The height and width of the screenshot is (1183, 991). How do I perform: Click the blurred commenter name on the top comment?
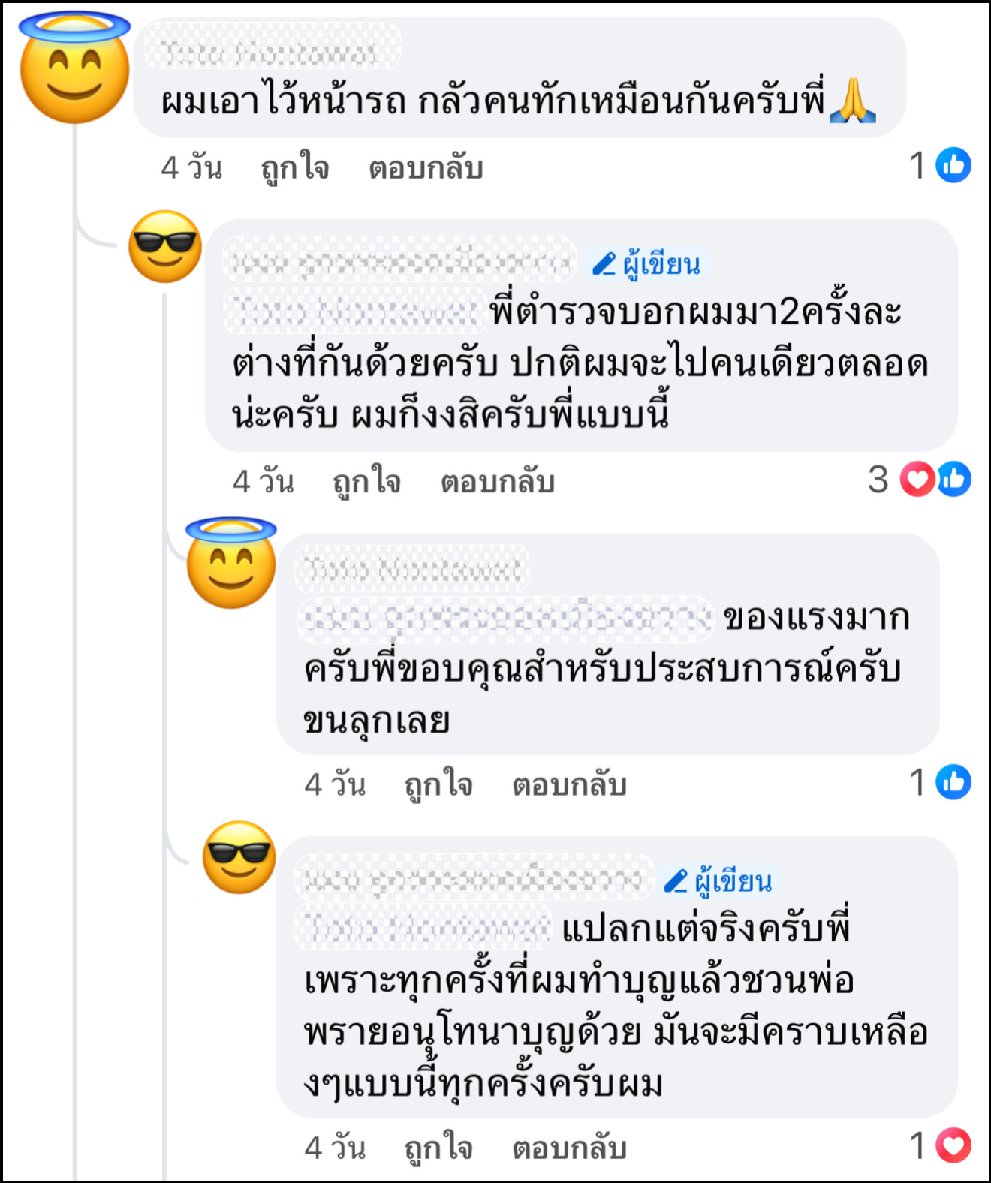click(x=272, y=51)
